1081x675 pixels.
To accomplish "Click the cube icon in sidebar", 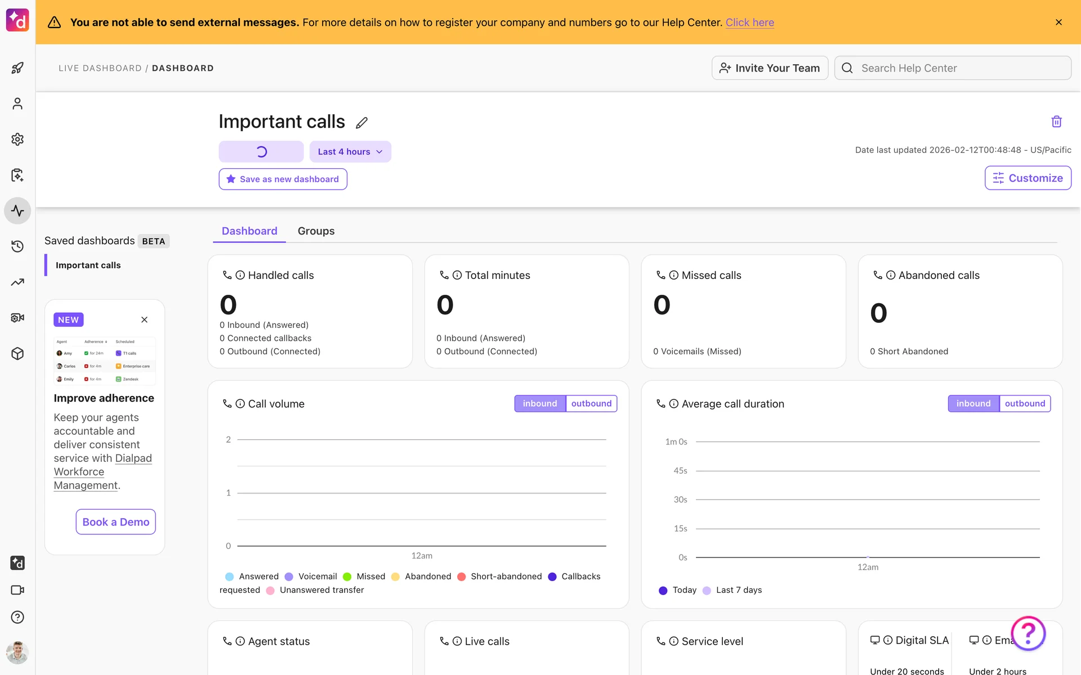I will [17, 354].
